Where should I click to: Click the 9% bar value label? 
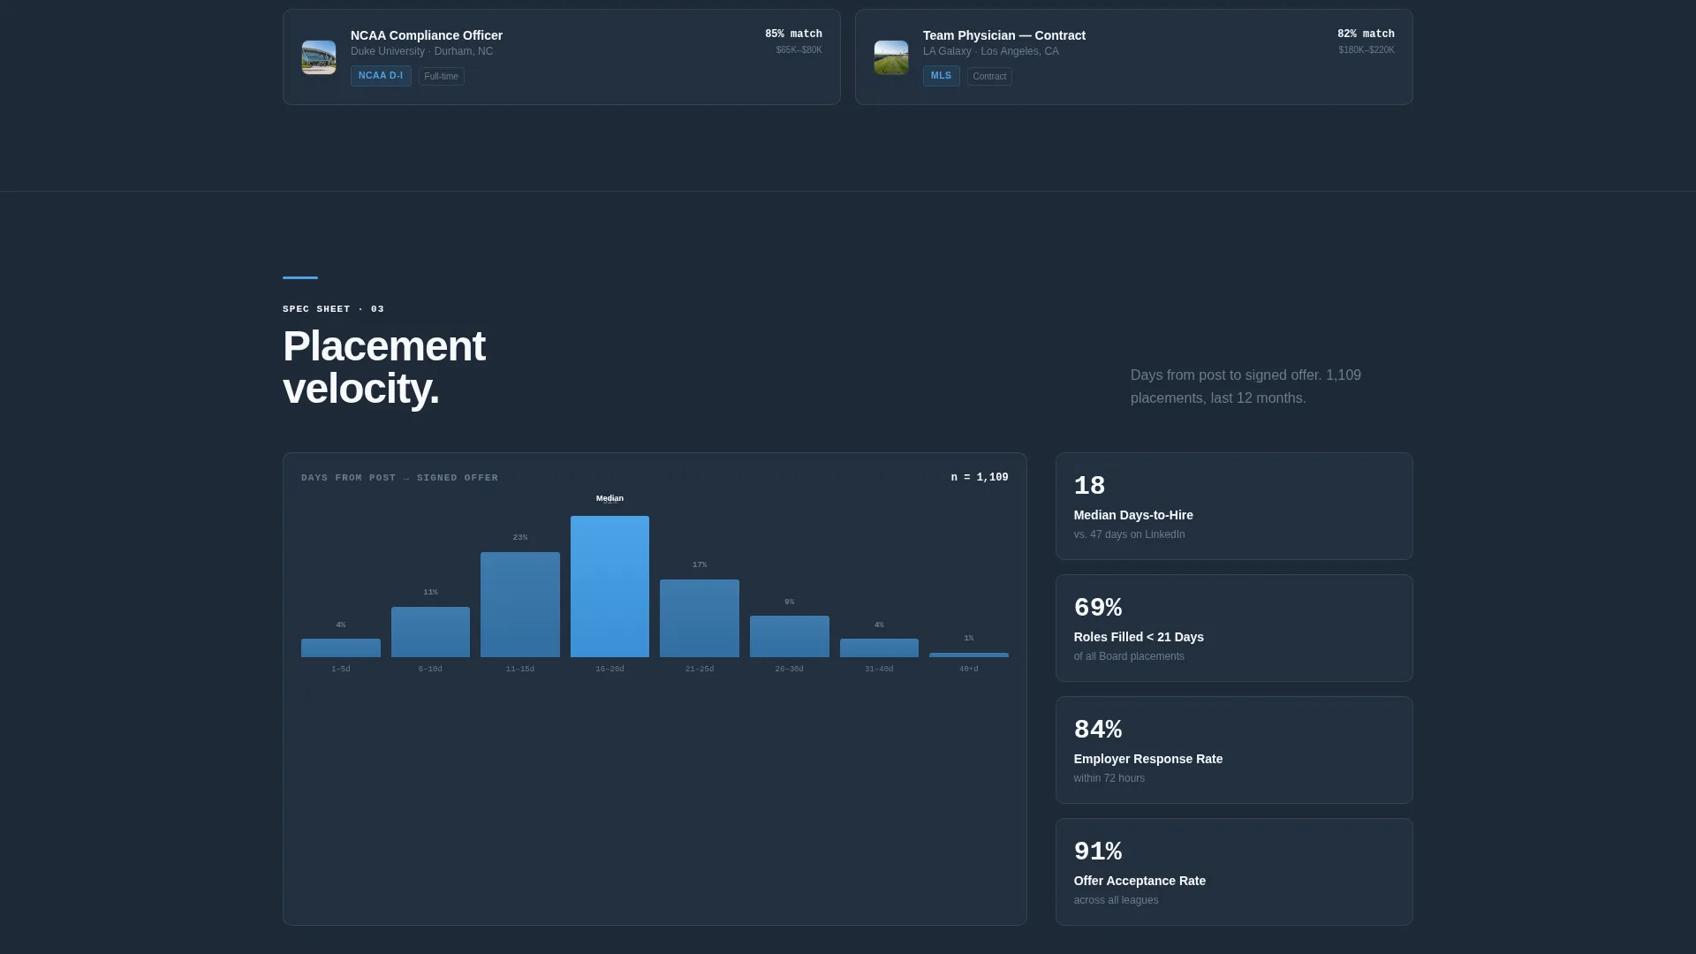(x=790, y=602)
